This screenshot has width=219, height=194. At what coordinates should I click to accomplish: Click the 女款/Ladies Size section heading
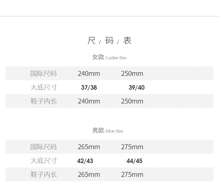(x=109, y=57)
